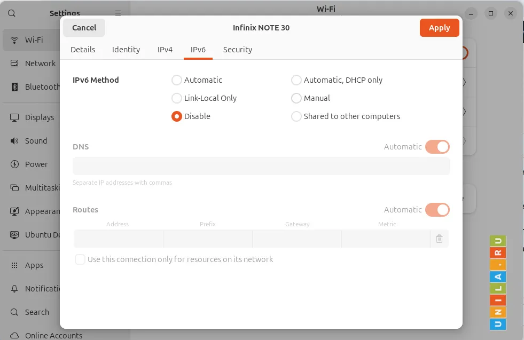Open the Apps grid icon

(x=14, y=265)
